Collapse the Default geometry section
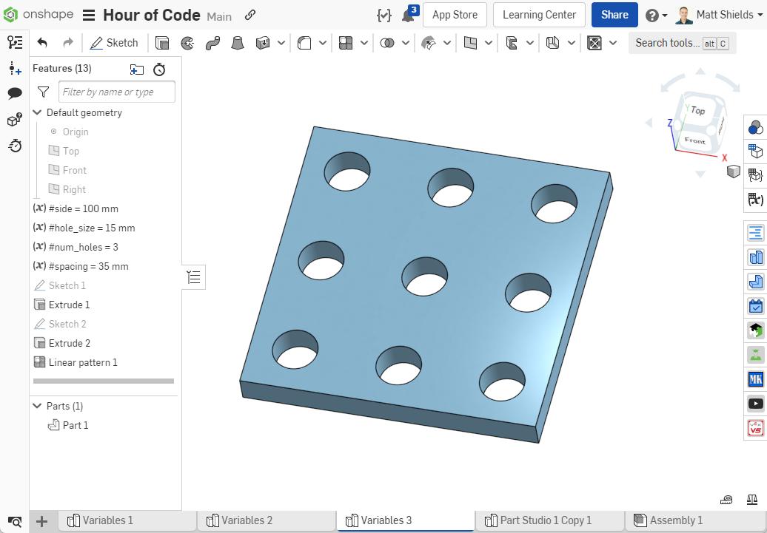This screenshot has width=767, height=533. [36, 112]
